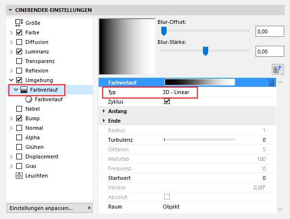Click the Blur-Stärke slider handle
Image resolution: width=290 pixels, height=219 pixels.
[205, 50]
